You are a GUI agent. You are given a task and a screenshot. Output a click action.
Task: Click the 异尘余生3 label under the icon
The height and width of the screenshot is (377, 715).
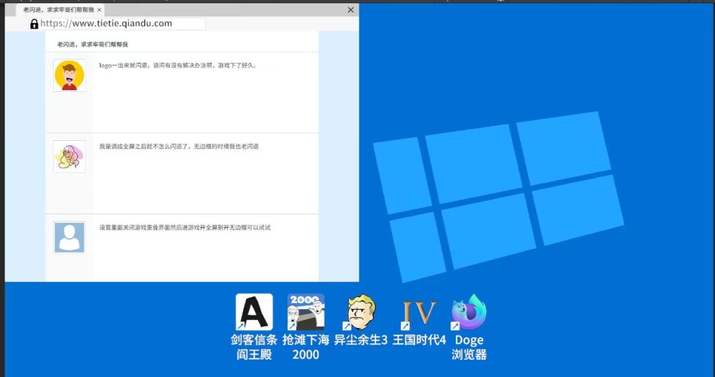[361, 340]
